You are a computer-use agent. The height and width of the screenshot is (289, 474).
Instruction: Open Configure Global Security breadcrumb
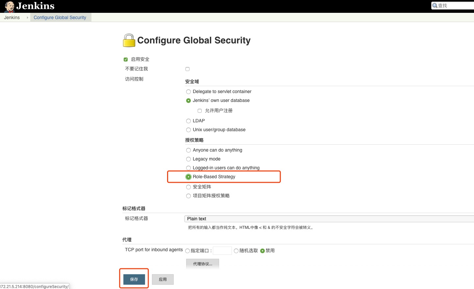pos(60,17)
